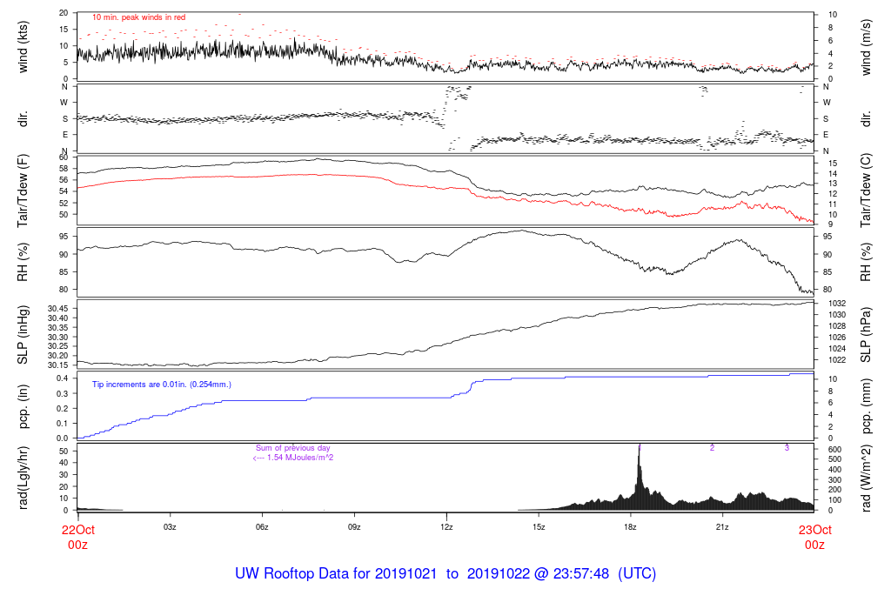Click the '03z' time axis label
Screen dimensions: 891x609
[170, 527]
